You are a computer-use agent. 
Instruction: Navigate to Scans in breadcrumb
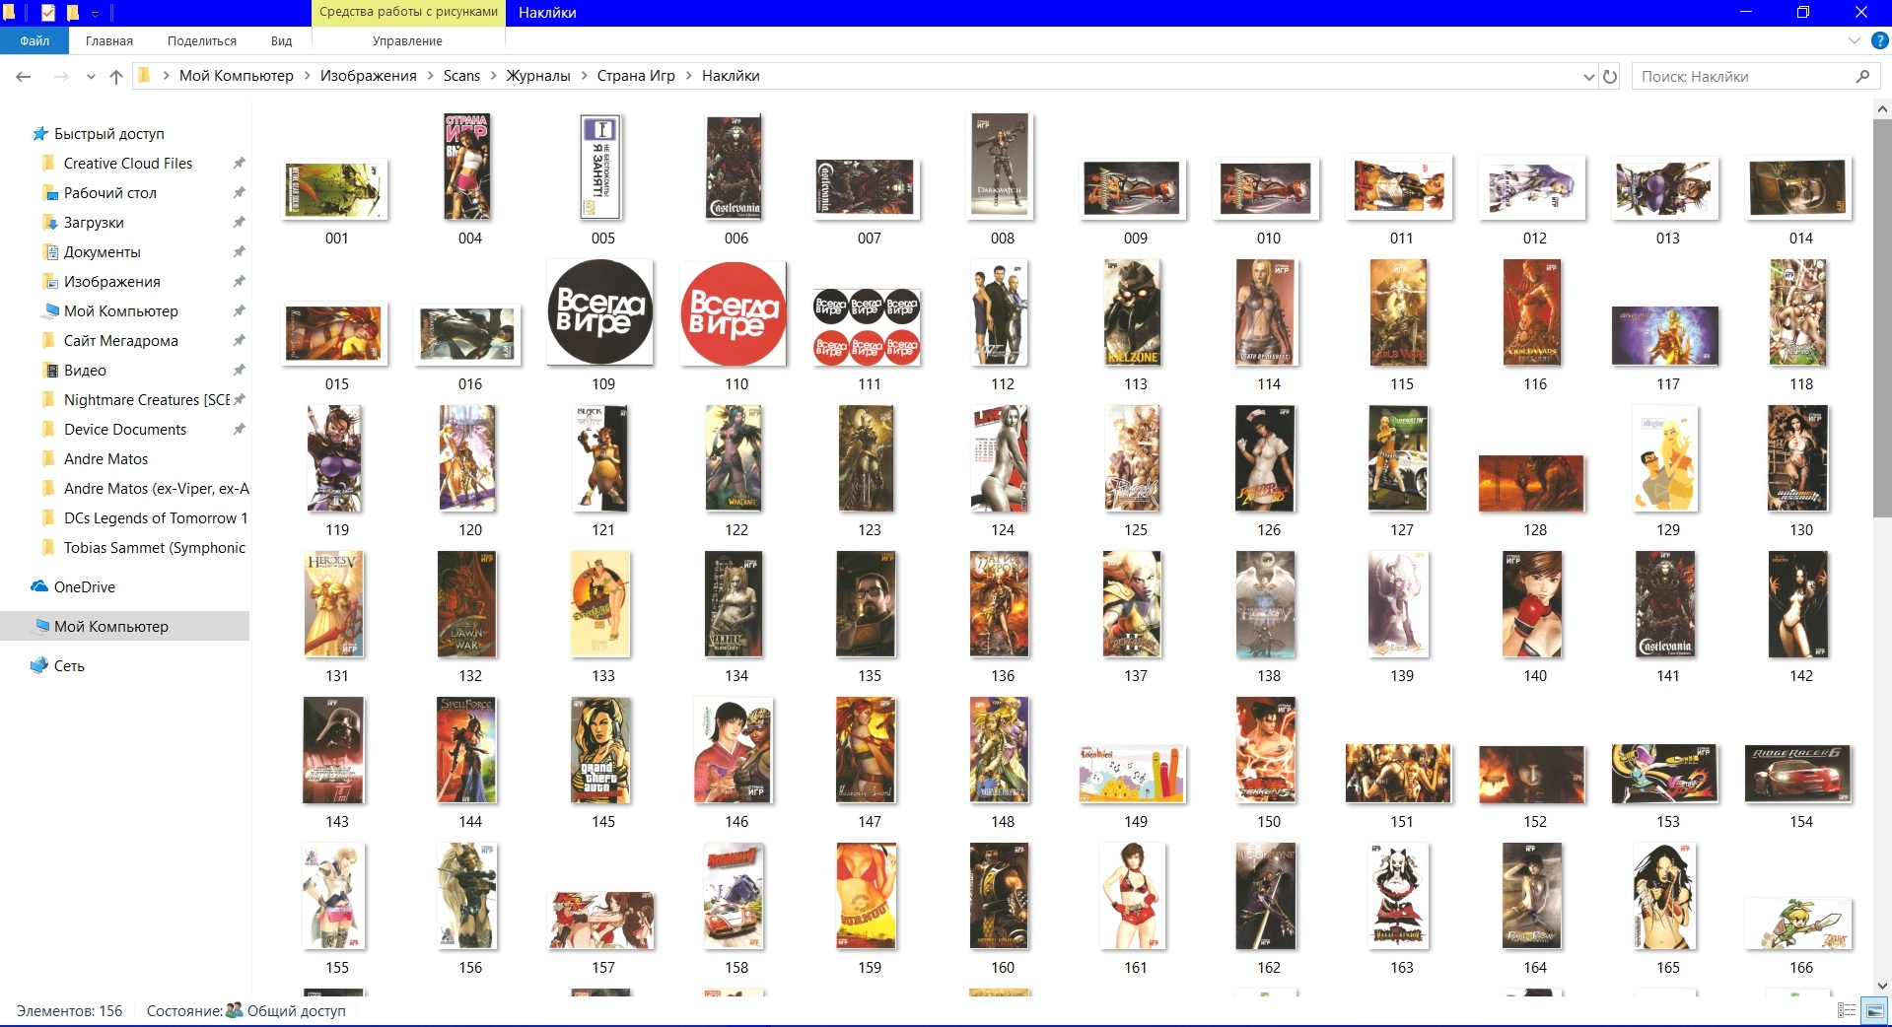461,76
